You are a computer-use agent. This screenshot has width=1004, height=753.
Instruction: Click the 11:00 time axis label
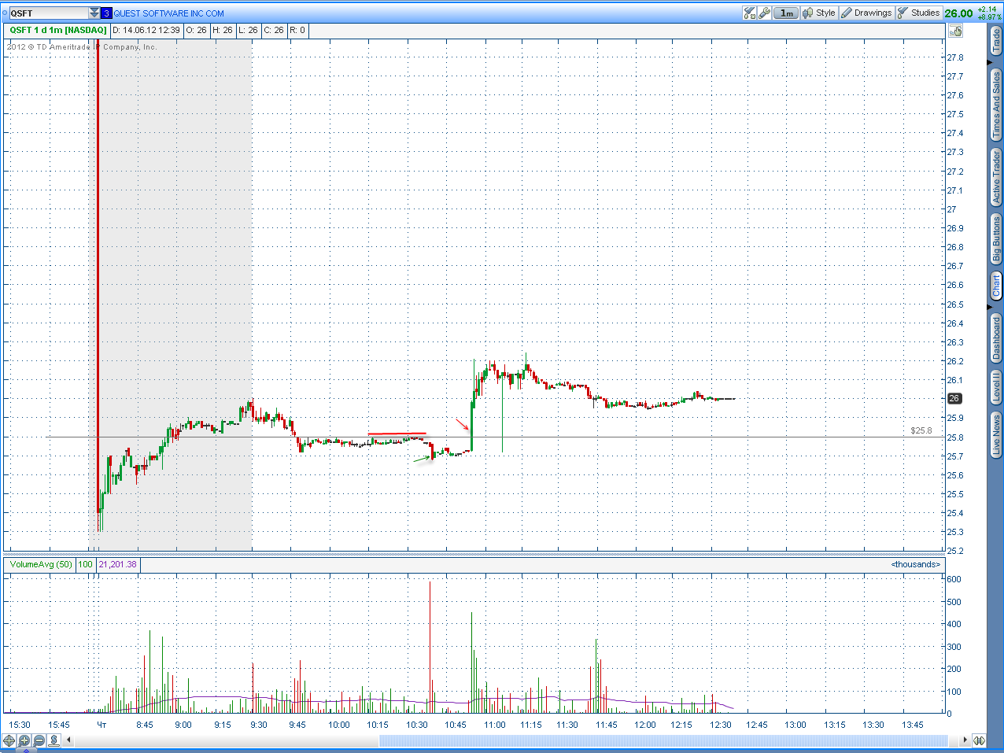coord(494,725)
